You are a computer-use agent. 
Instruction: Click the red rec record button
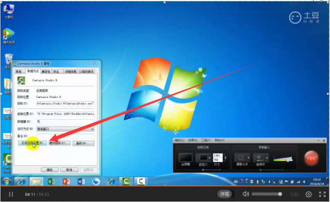click(x=311, y=158)
